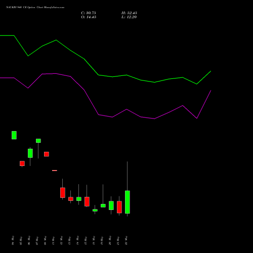The width and height of the screenshot is (253, 253).
Task: Click the green candle for 20 May
Action: (x=111, y=205)
